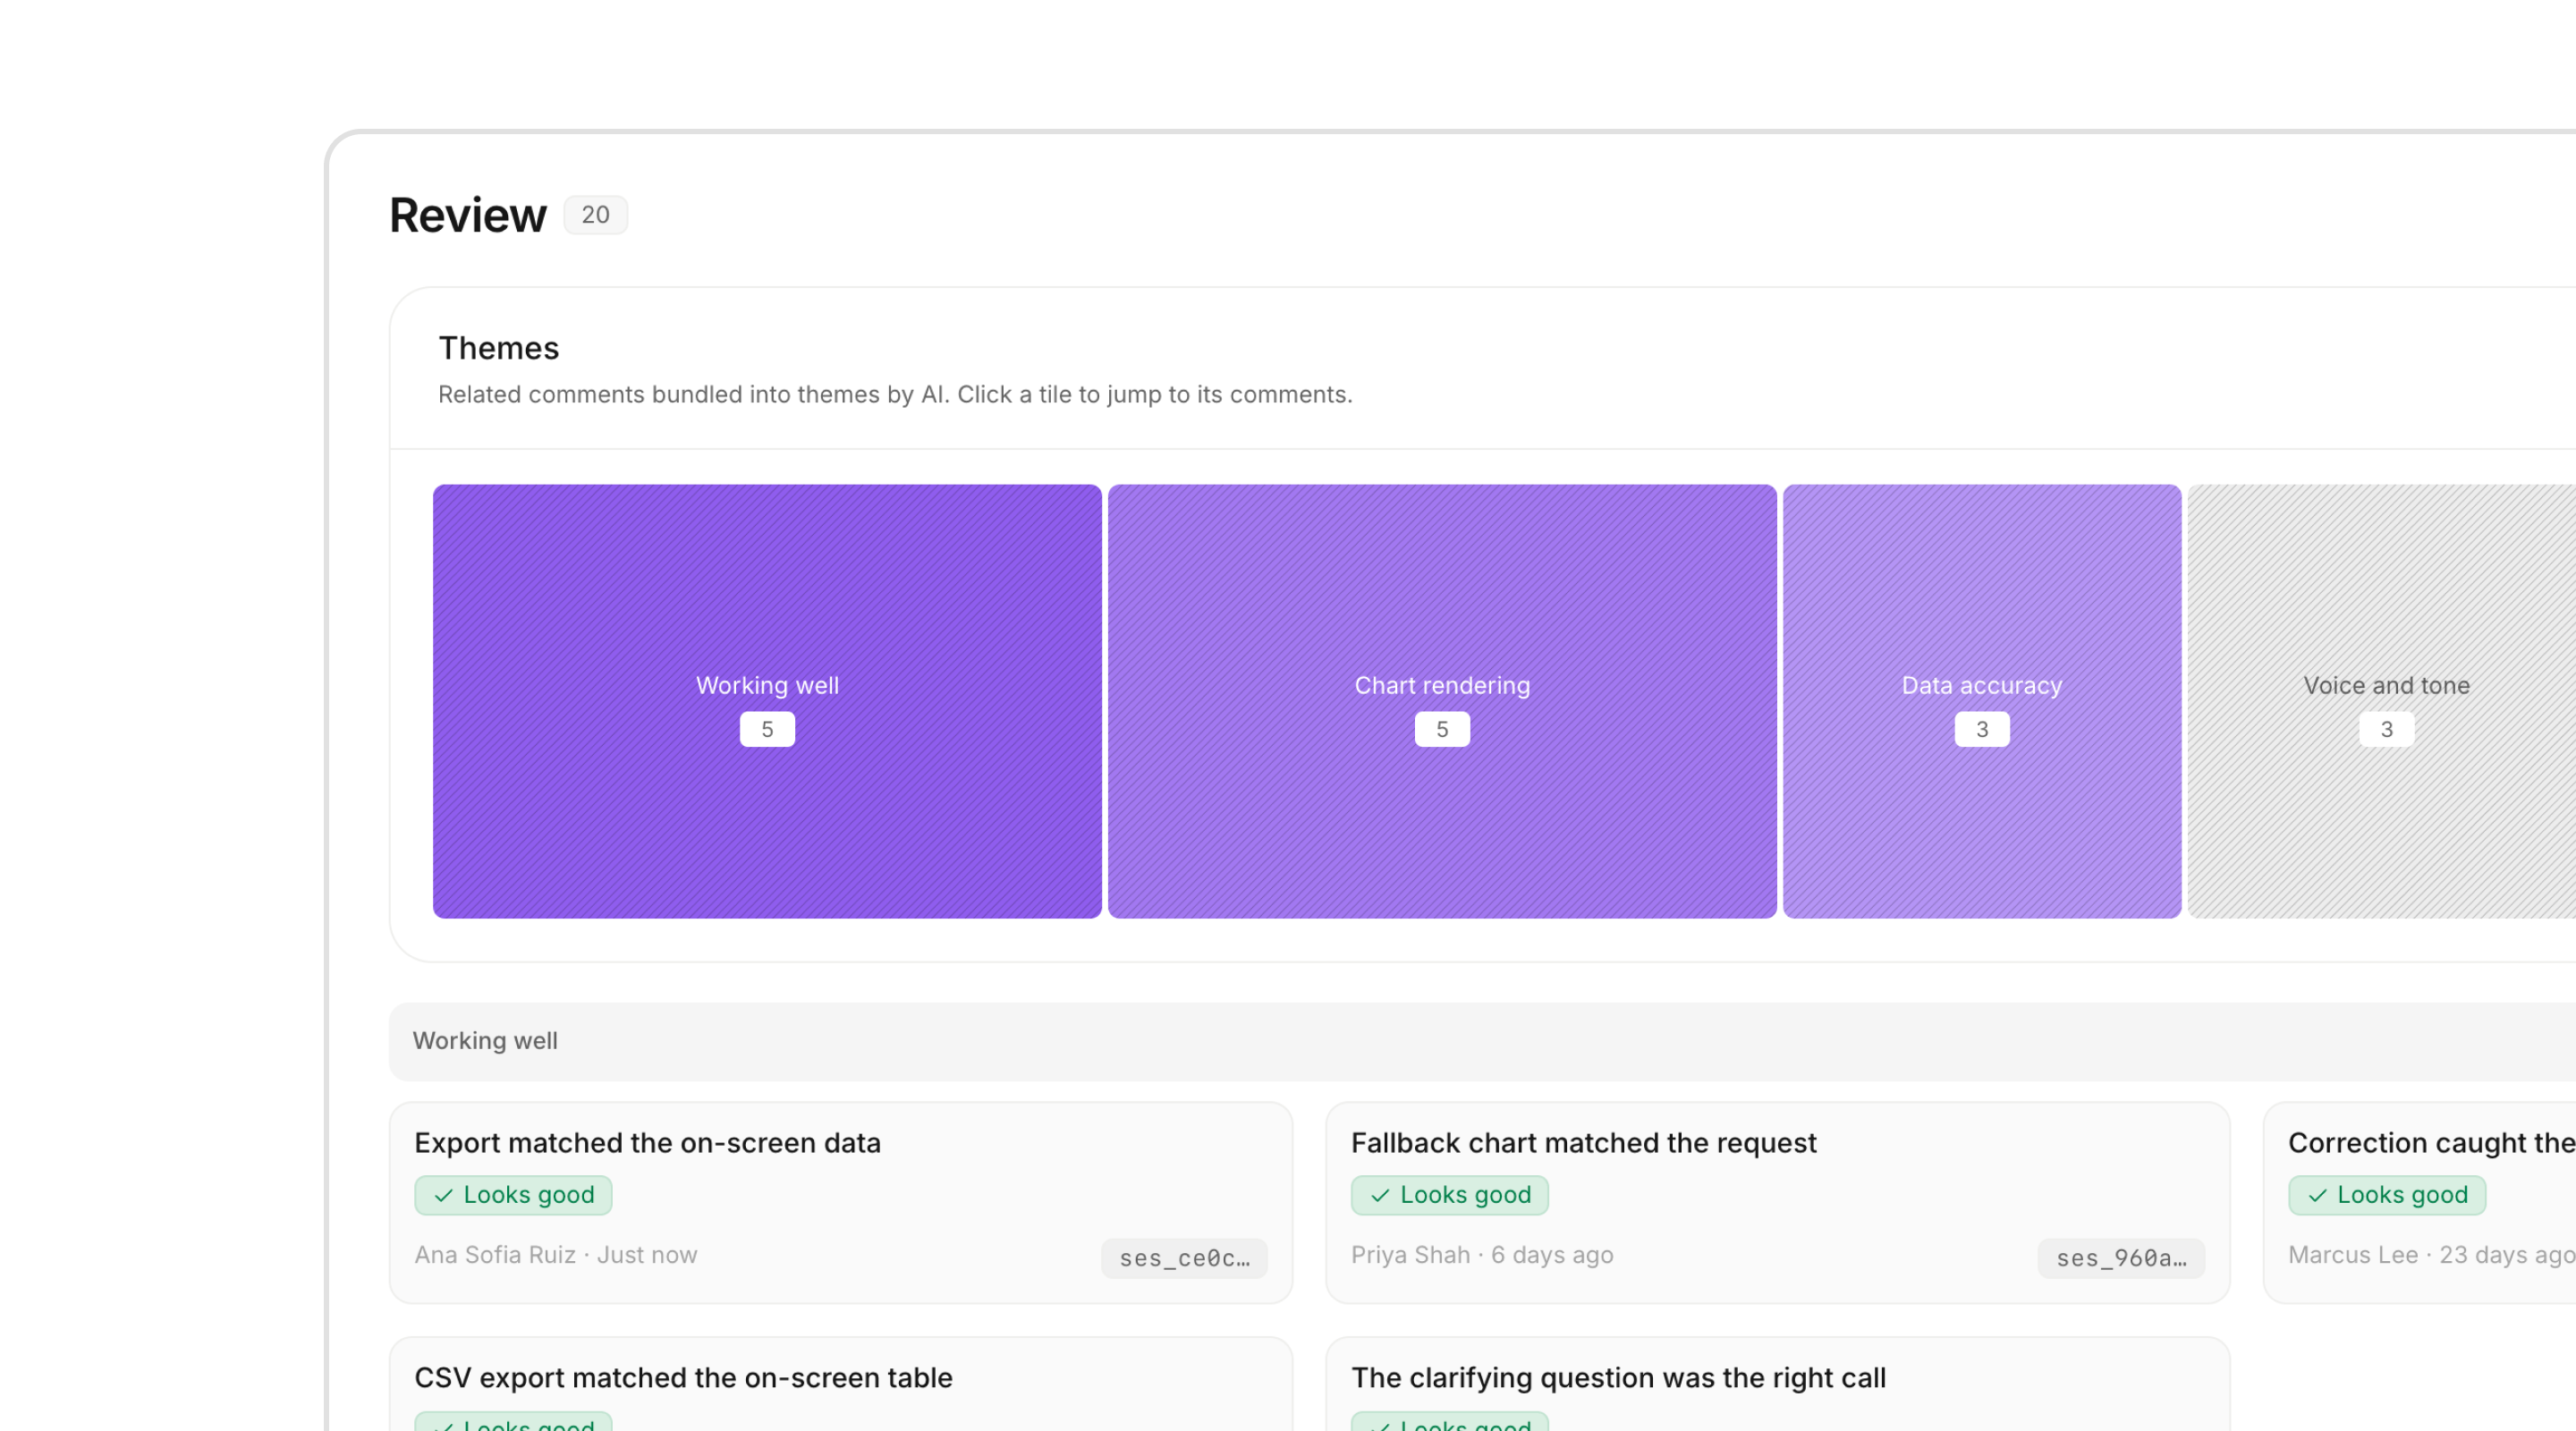Click Looks good badge on Export matched card
This screenshot has height=1431, width=2576.
coord(513,1195)
